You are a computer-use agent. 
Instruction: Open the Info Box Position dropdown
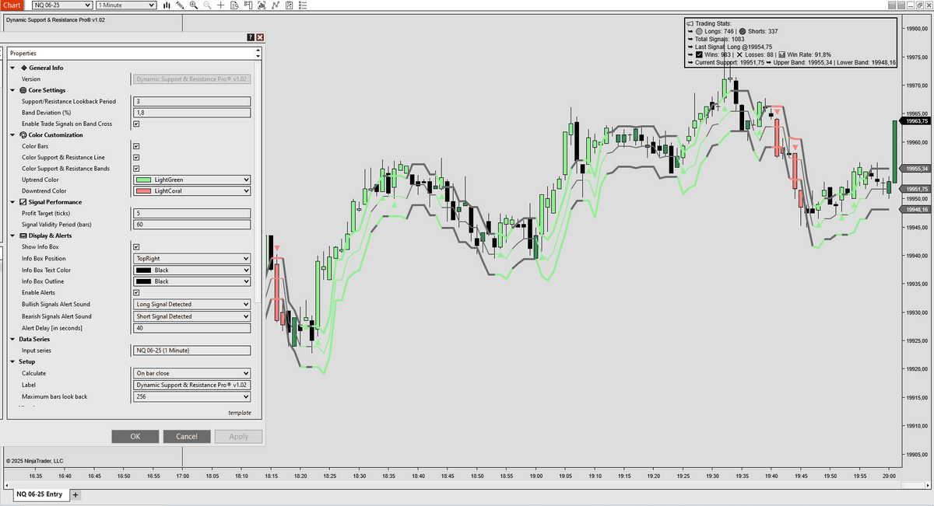(191, 259)
